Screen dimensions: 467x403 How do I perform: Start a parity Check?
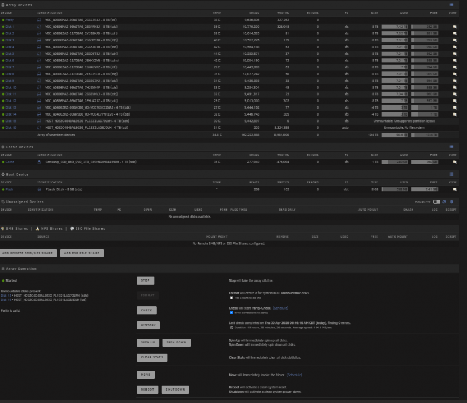147,310
